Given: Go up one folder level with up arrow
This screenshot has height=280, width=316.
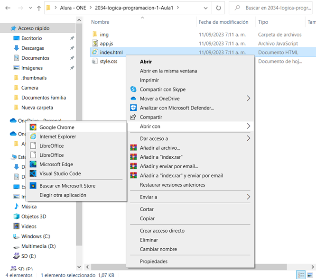Looking at the screenshot, I should point(38,8).
